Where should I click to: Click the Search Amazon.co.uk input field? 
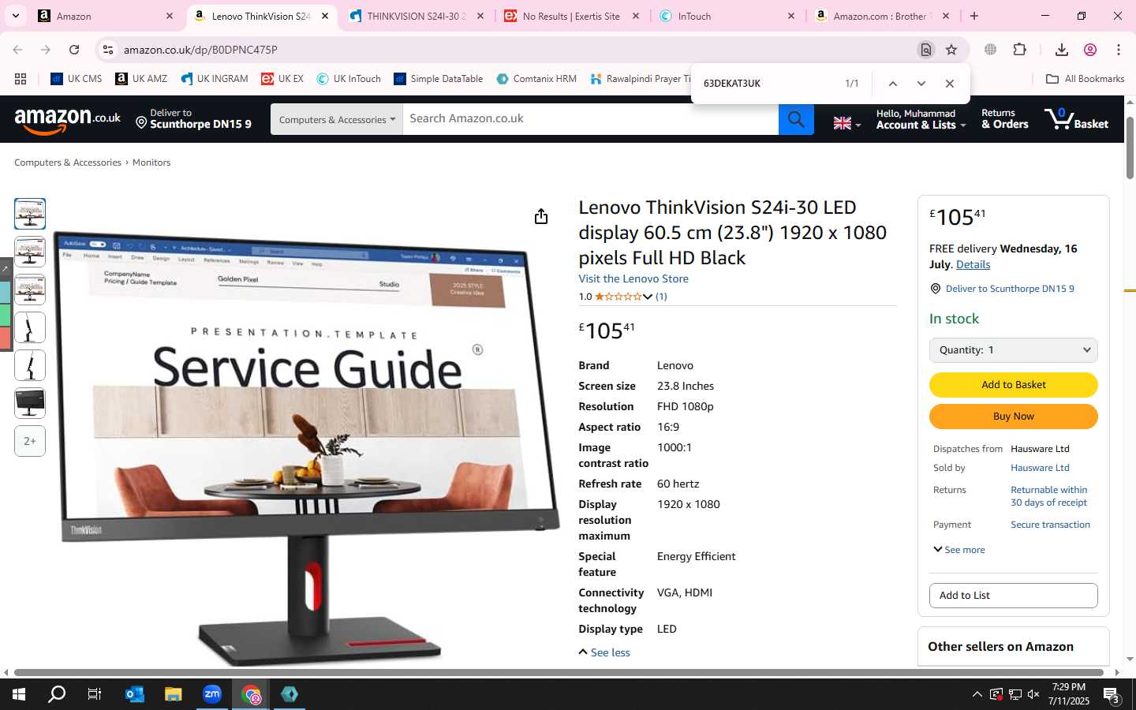coord(590,119)
